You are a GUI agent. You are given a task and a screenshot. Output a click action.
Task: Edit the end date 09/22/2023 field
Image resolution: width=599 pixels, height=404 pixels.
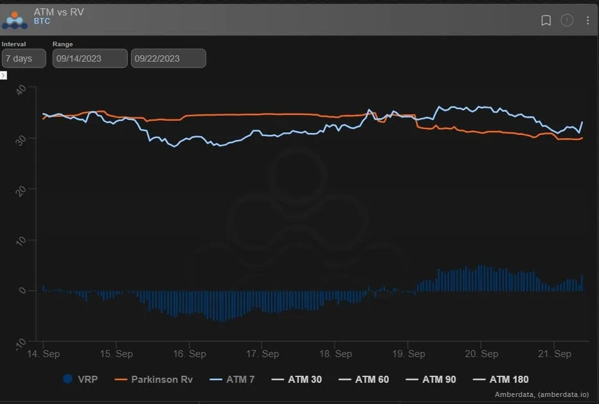click(x=168, y=58)
